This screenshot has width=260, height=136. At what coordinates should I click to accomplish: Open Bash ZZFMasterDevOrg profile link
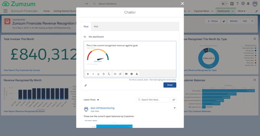click(x=103, y=108)
